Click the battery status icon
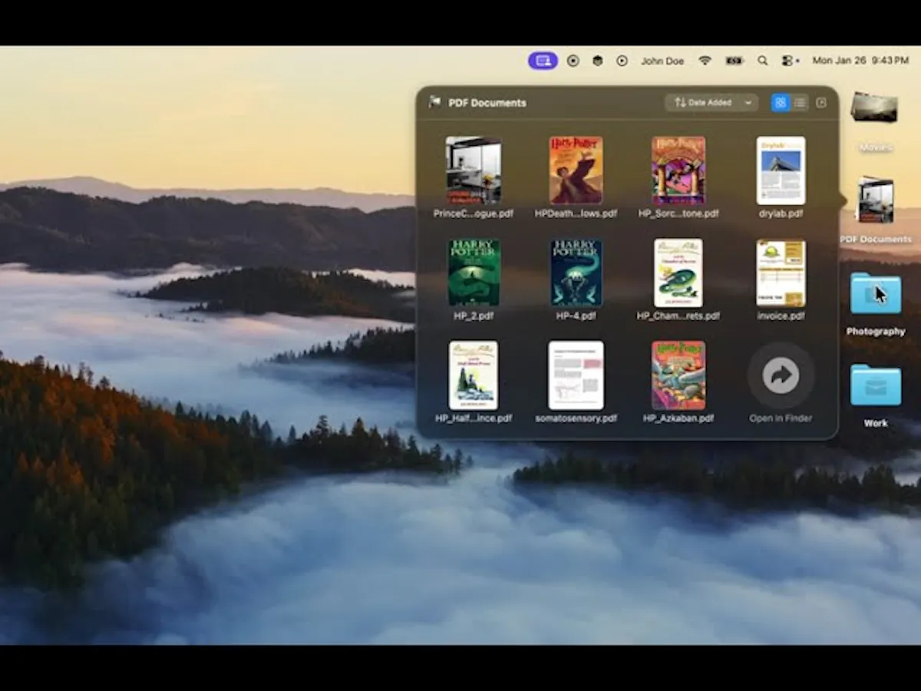The width and height of the screenshot is (921, 691). coord(734,61)
